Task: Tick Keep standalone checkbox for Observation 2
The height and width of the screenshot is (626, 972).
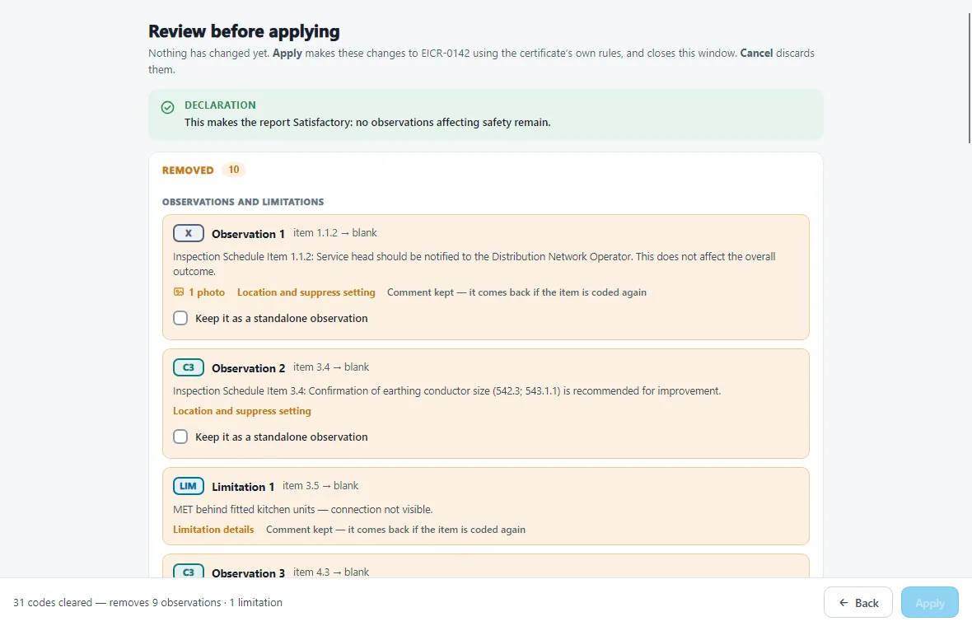Action: click(x=180, y=437)
